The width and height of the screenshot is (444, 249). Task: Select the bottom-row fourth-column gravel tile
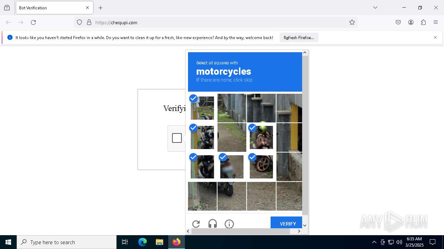click(289, 196)
